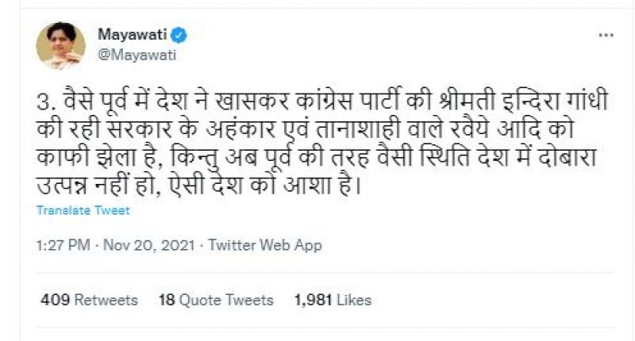Screen dimensions: 635x341
Task: Click the Mayawati display name
Action: 133,35
